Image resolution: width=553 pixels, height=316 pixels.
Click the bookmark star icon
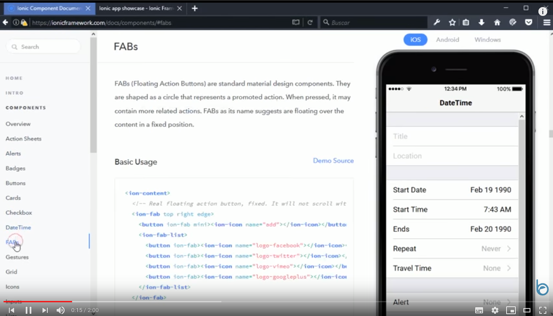[452, 23]
